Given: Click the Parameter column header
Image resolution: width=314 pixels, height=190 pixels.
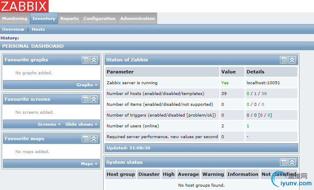Looking at the screenshot, I should click(x=162, y=72).
